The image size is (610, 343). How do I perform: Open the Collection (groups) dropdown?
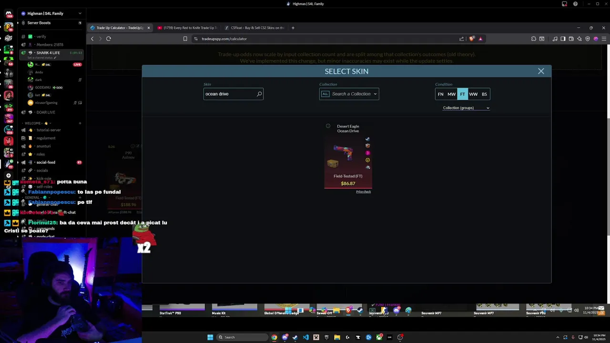click(466, 108)
